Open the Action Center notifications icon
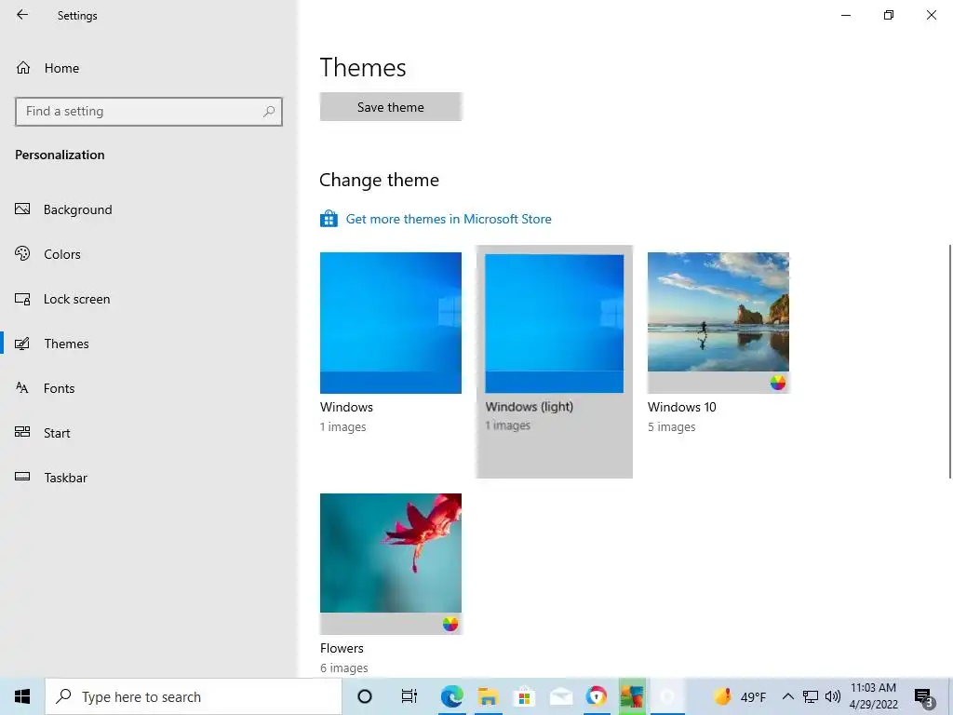 pos(923,696)
